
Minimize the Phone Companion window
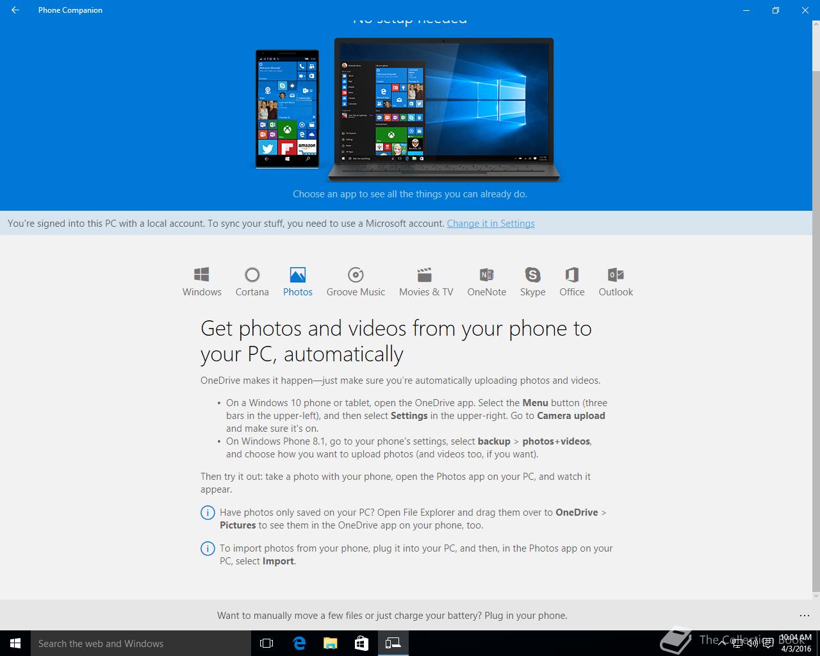tap(746, 10)
